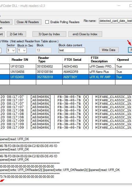
Task: Minimize the uFCoder window
Action: [x=119, y=6]
